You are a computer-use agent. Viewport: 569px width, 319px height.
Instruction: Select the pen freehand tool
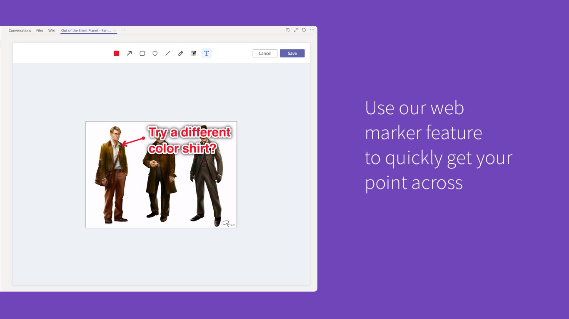(x=181, y=53)
